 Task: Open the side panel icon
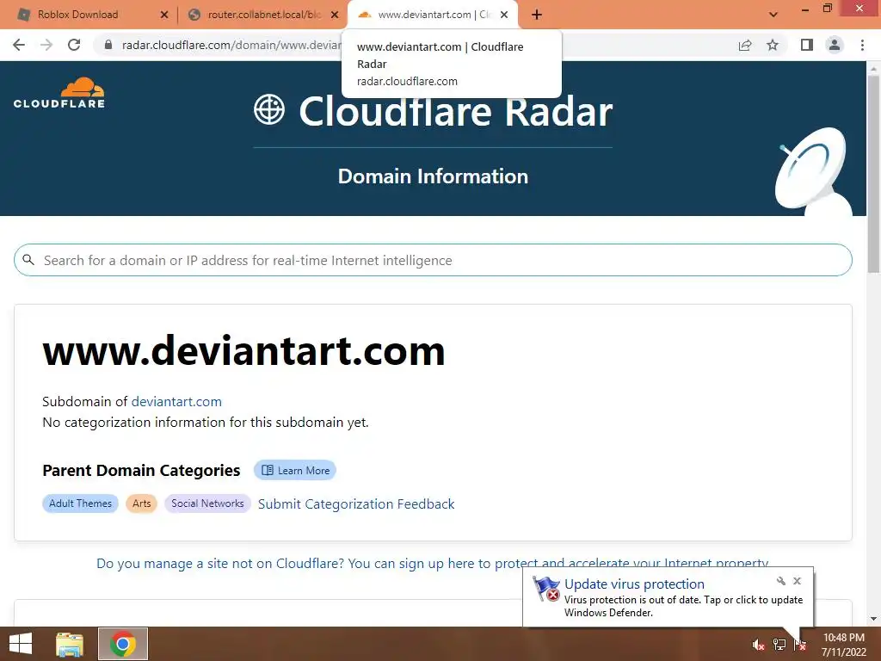click(807, 45)
